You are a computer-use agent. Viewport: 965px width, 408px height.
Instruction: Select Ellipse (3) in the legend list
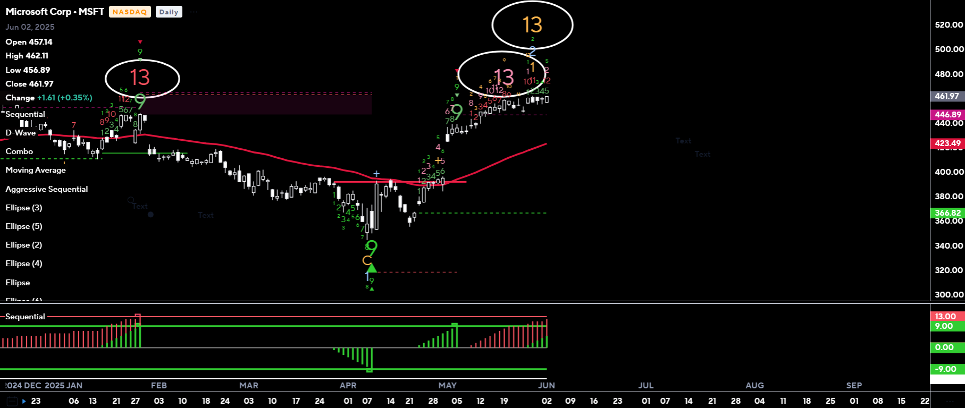tap(24, 208)
